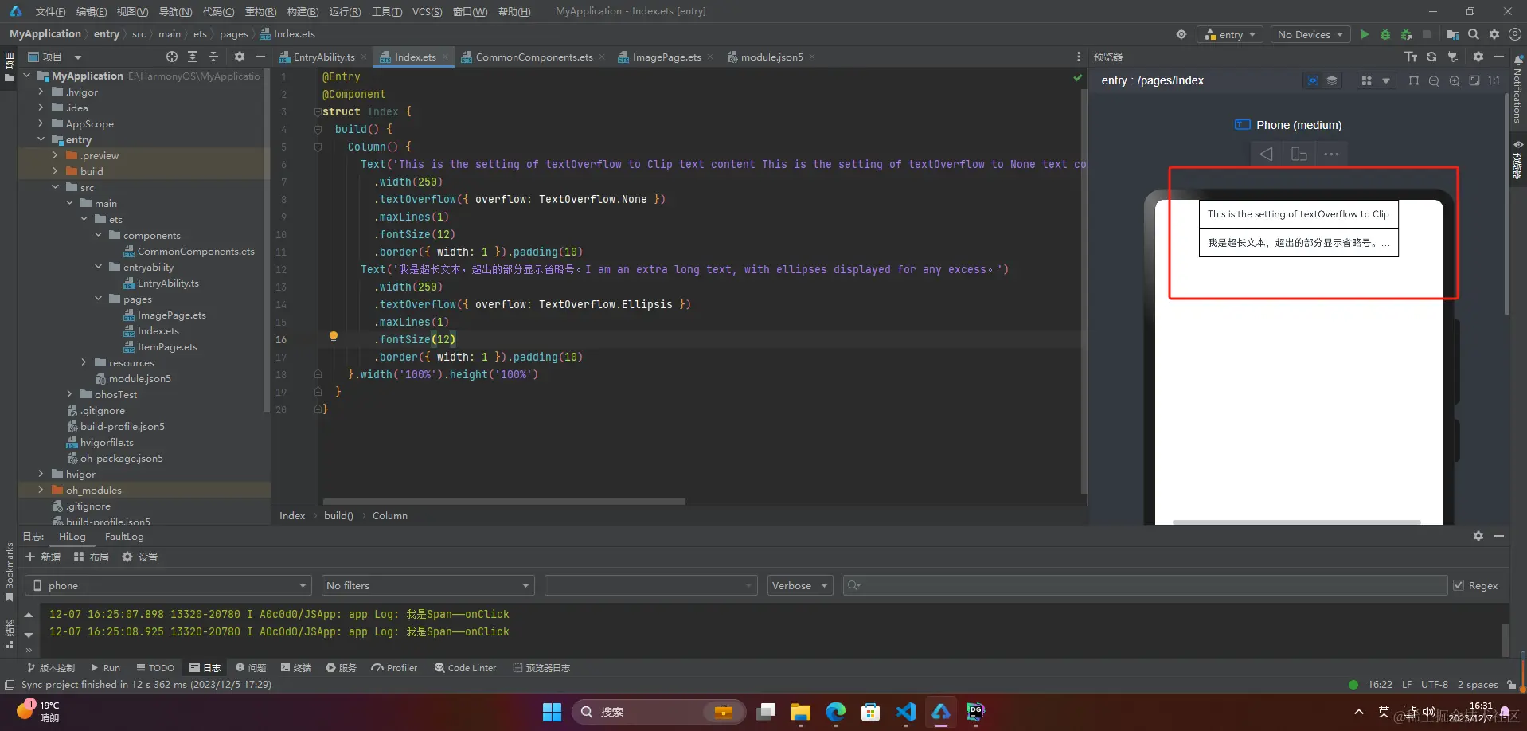Image resolution: width=1527 pixels, height=731 pixels.
Task: Open the entry run configuration dropdown
Action: tap(1230, 34)
